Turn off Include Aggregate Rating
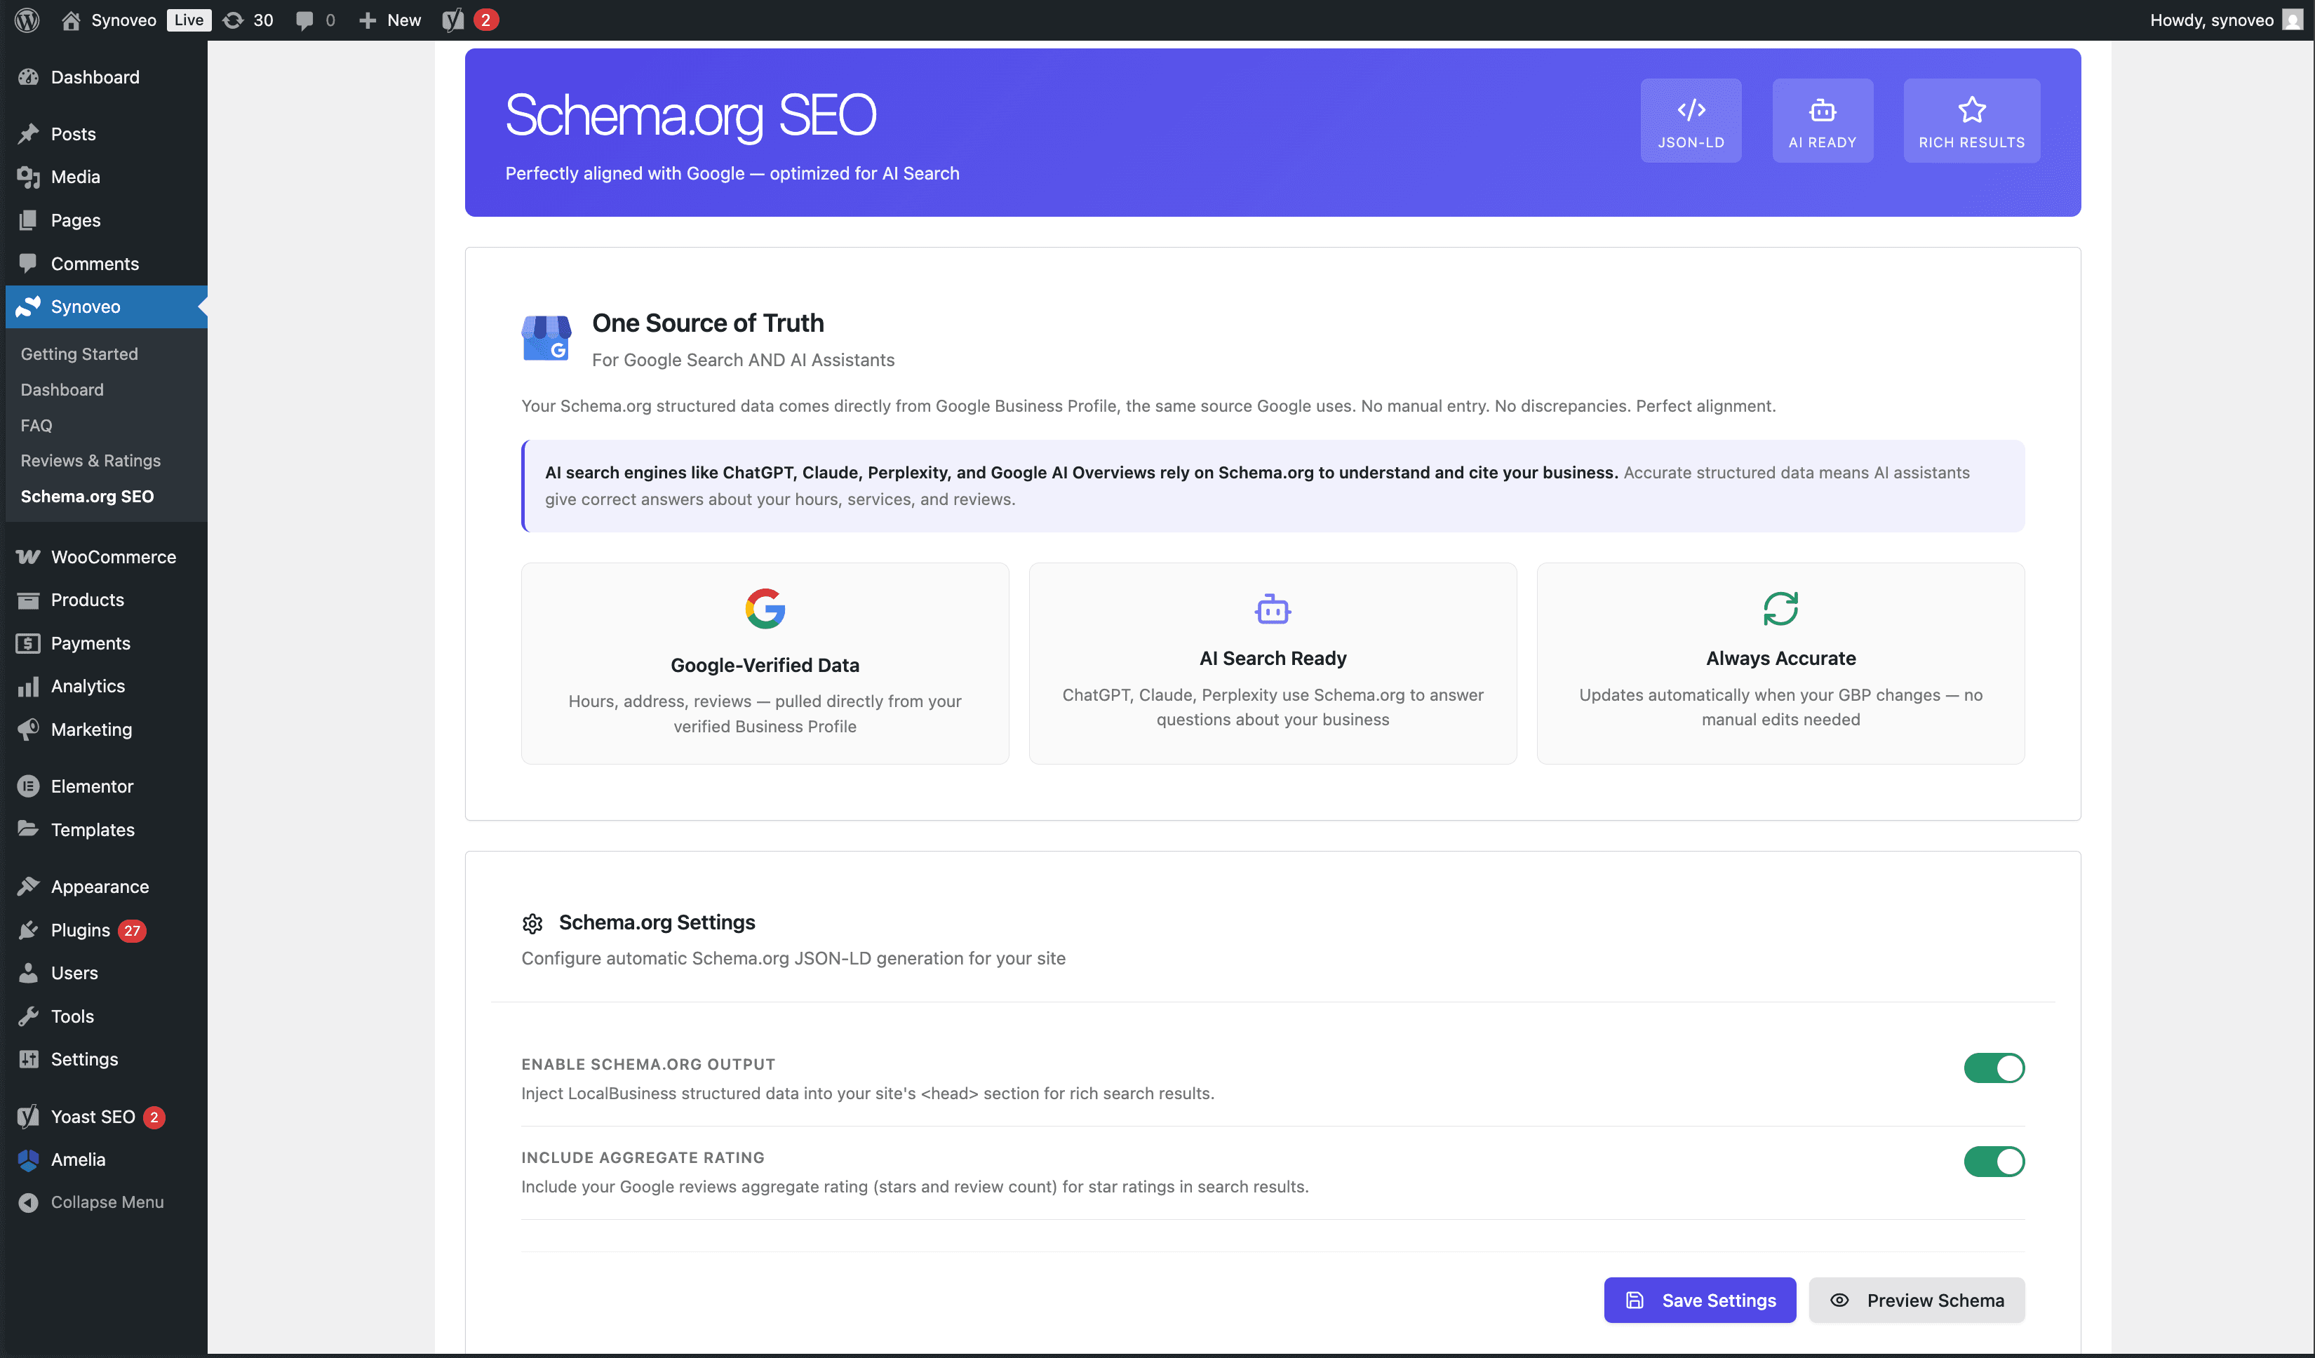The width and height of the screenshot is (2315, 1358). [x=1994, y=1162]
